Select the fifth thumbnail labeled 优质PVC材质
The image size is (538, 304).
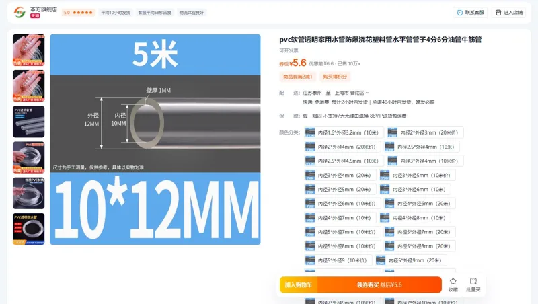pyautogui.click(x=29, y=193)
